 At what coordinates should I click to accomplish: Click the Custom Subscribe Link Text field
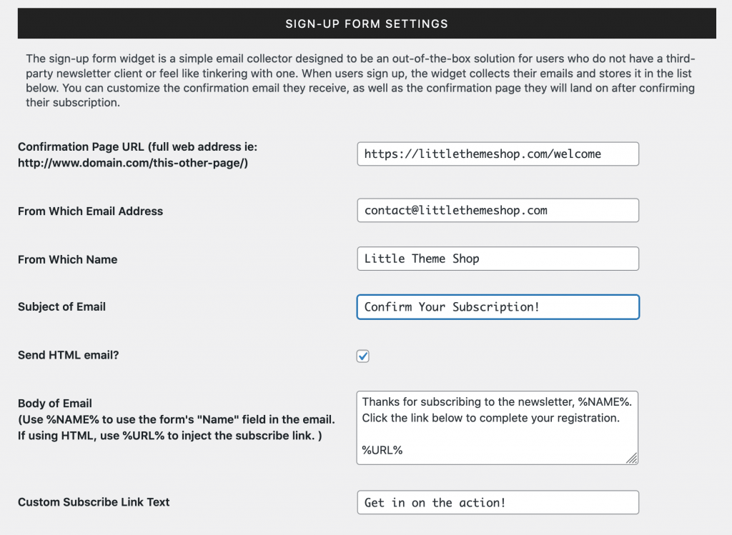click(498, 502)
